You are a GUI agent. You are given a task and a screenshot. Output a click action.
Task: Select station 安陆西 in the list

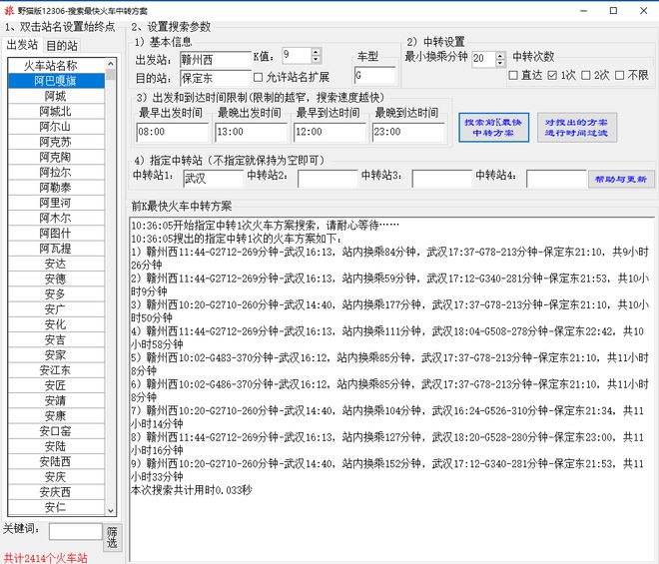[x=56, y=461]
